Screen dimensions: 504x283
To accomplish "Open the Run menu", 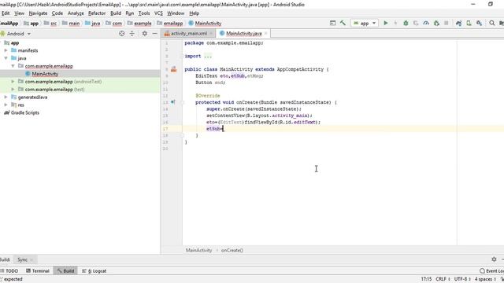I will tap(129, 13).
